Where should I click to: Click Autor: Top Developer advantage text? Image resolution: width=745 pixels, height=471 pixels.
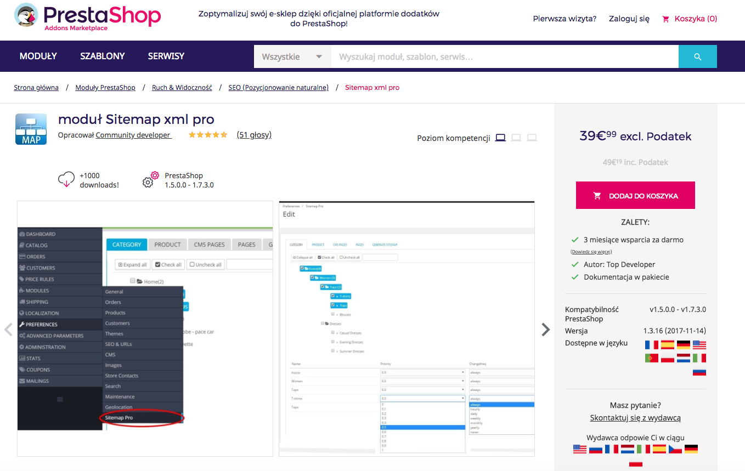tap(619, 264)
